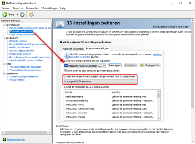The image size is (195, 144).
Task: Select the Anisotropische filtering row
Action: (x=110, y=101)
